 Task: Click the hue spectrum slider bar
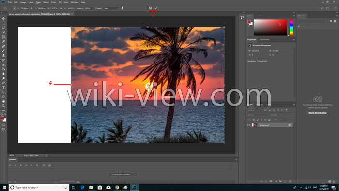292,28
